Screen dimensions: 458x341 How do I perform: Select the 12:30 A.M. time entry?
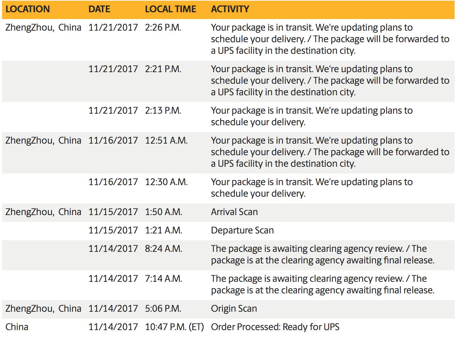[x=166, y=182]
